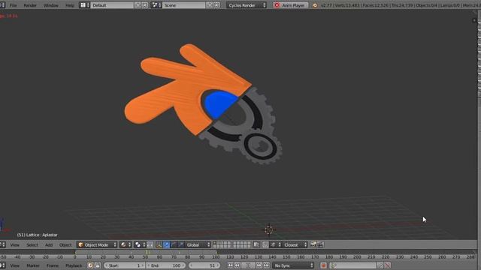Click the insert keyframe icon in the timeline
The width and height of the screenshot is (481, 270).
pos(380,265)
